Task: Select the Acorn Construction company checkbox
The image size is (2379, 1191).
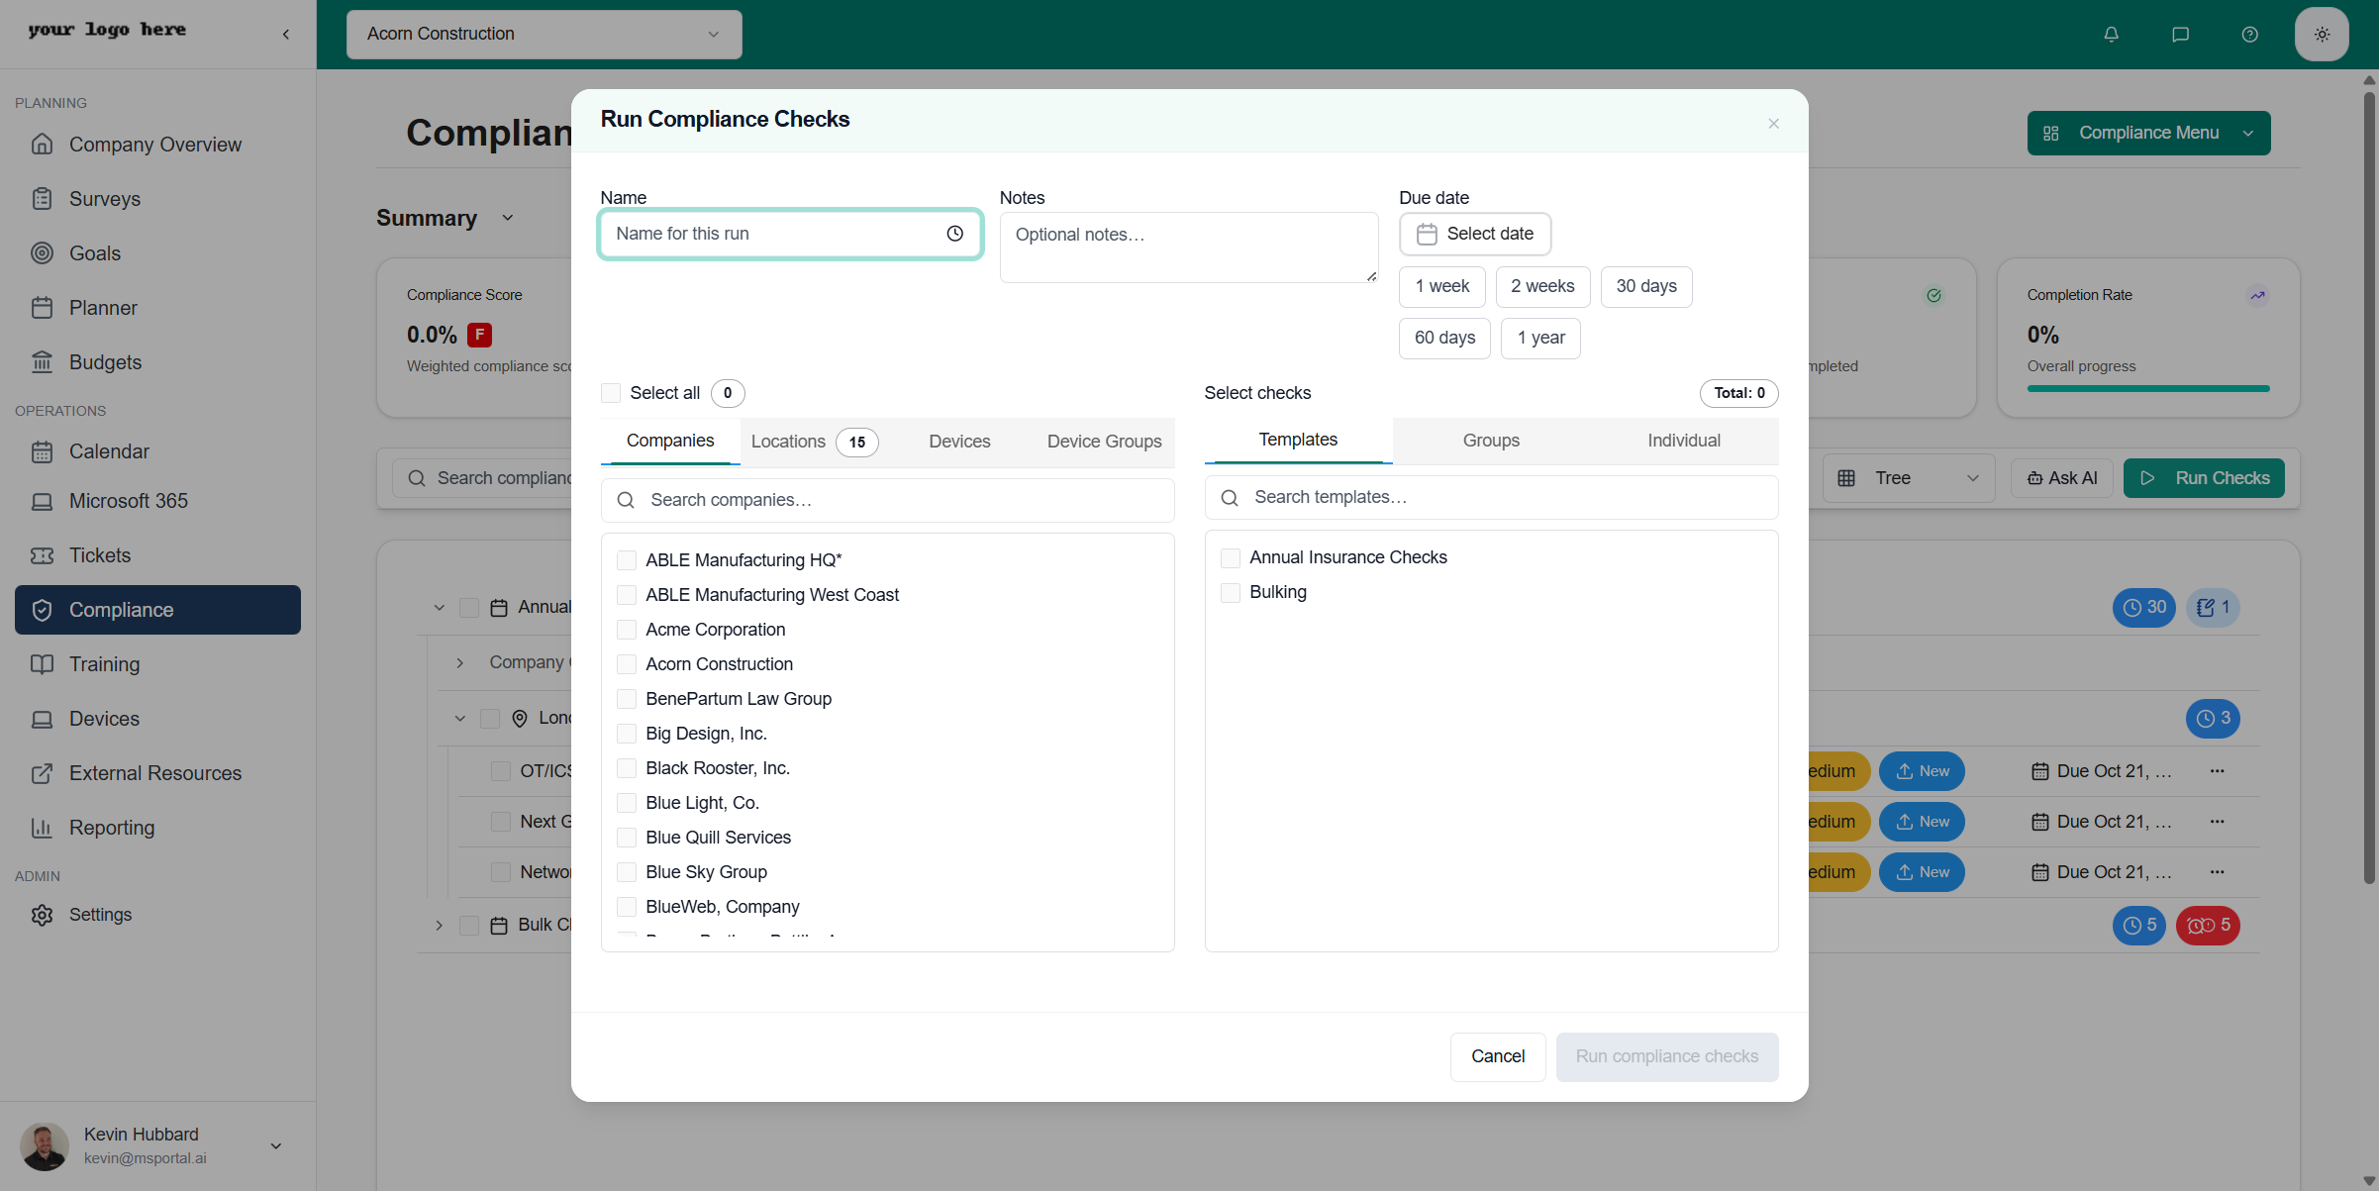Action: pos(627,663)
